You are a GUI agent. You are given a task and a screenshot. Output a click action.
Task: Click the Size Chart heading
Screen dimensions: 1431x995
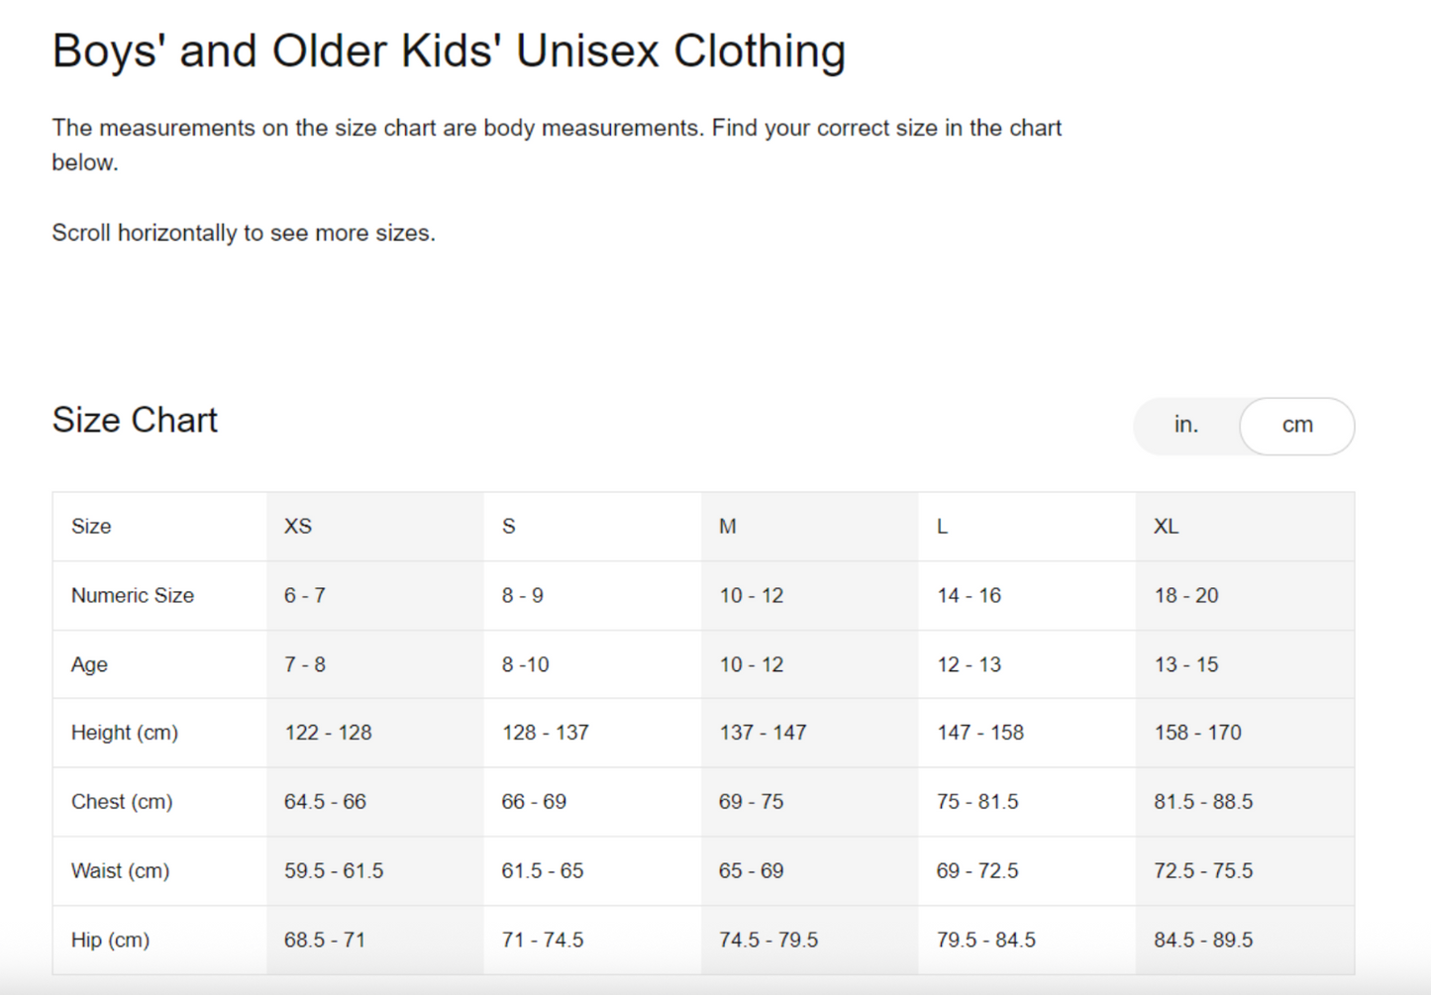135,420
